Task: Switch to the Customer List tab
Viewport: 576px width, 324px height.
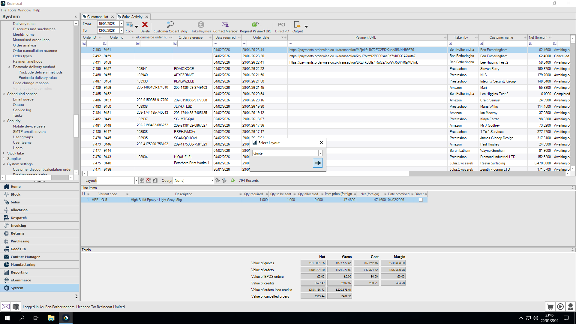Action: (x=98, y=17)
